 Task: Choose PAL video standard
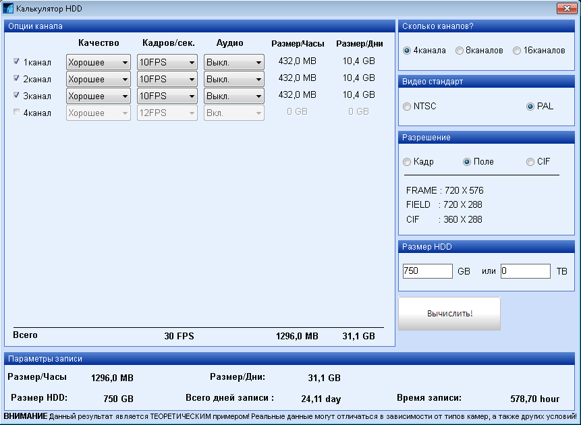(x=530, y=107)
